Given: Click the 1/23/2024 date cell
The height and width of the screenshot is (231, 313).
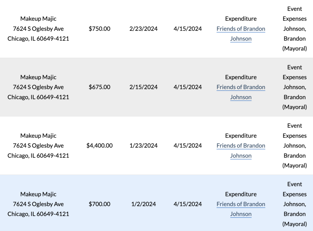Looking at the screenshot, I should point(143,145).
